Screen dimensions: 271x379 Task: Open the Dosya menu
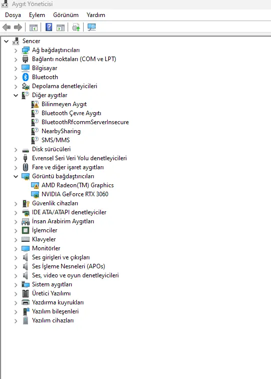pos(13,15)
